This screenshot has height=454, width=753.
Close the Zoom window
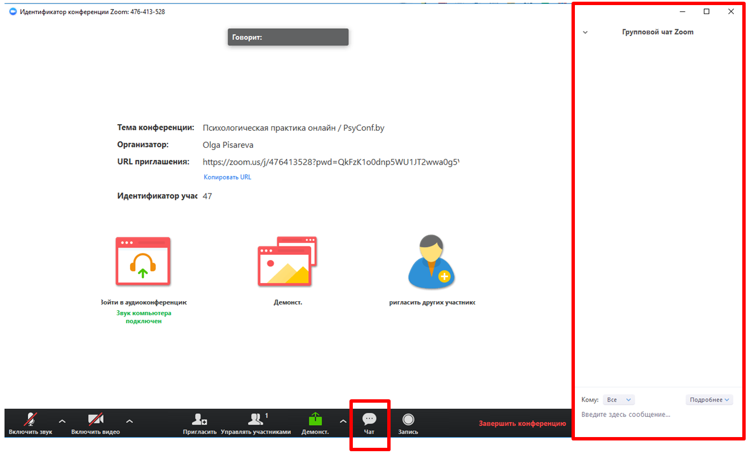731,11
